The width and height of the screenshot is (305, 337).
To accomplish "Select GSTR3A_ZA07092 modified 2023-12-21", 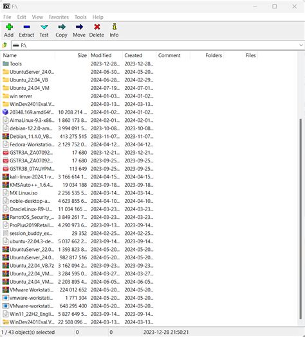I will pos(32,153).
